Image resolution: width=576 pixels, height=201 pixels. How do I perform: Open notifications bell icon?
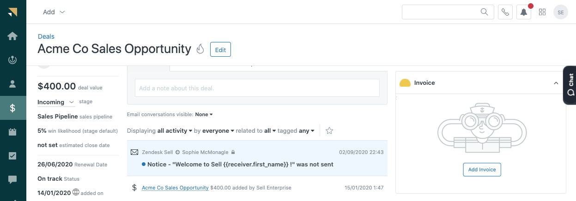point(524,12)
